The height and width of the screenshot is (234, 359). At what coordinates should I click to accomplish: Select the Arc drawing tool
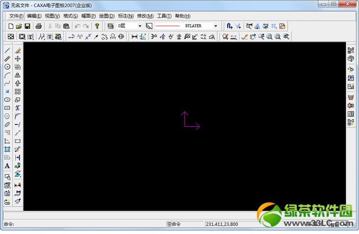click(x=7, y=75)
